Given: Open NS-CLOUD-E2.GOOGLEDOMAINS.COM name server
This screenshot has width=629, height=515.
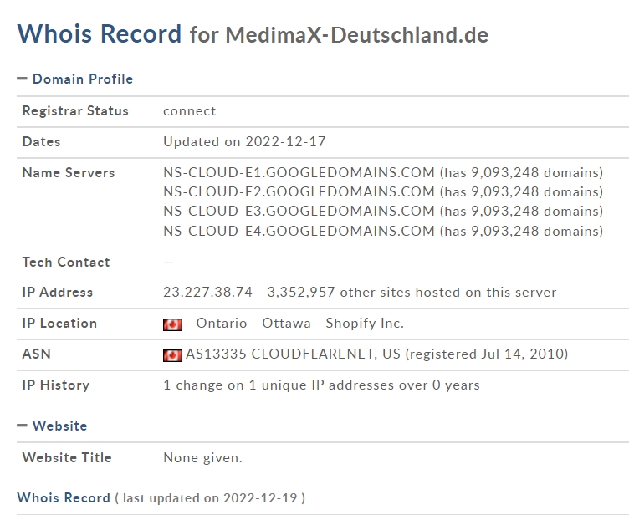Looking at the screenshot, I should (x=299, y=191).
